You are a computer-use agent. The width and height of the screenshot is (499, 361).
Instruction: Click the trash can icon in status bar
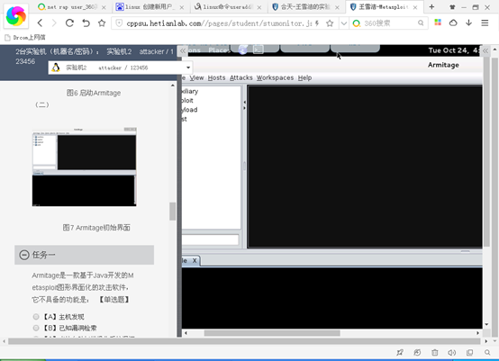[435, 352]
